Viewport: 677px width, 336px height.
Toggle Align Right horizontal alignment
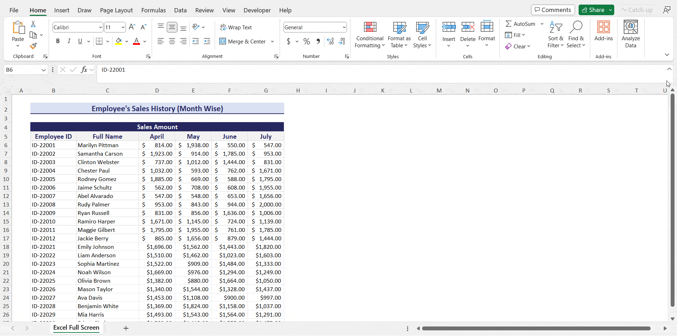tap(183, 41)
